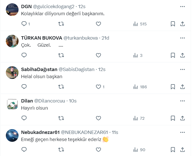This screenshot has height=156, width=193.
Task: Share SabihaDağıstan's tweet
Action: 182,87
